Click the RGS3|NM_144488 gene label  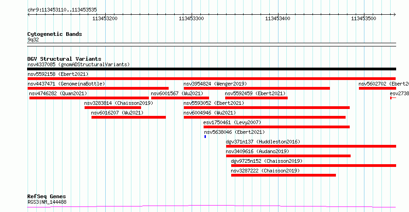47,202
